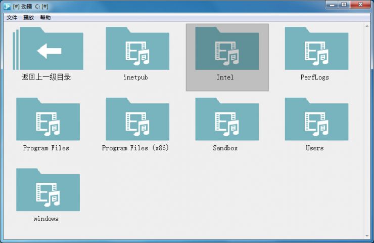This screenshot has width=374, height=243.
Task: Open the Users folder icon
Action: tap(316, 120)
